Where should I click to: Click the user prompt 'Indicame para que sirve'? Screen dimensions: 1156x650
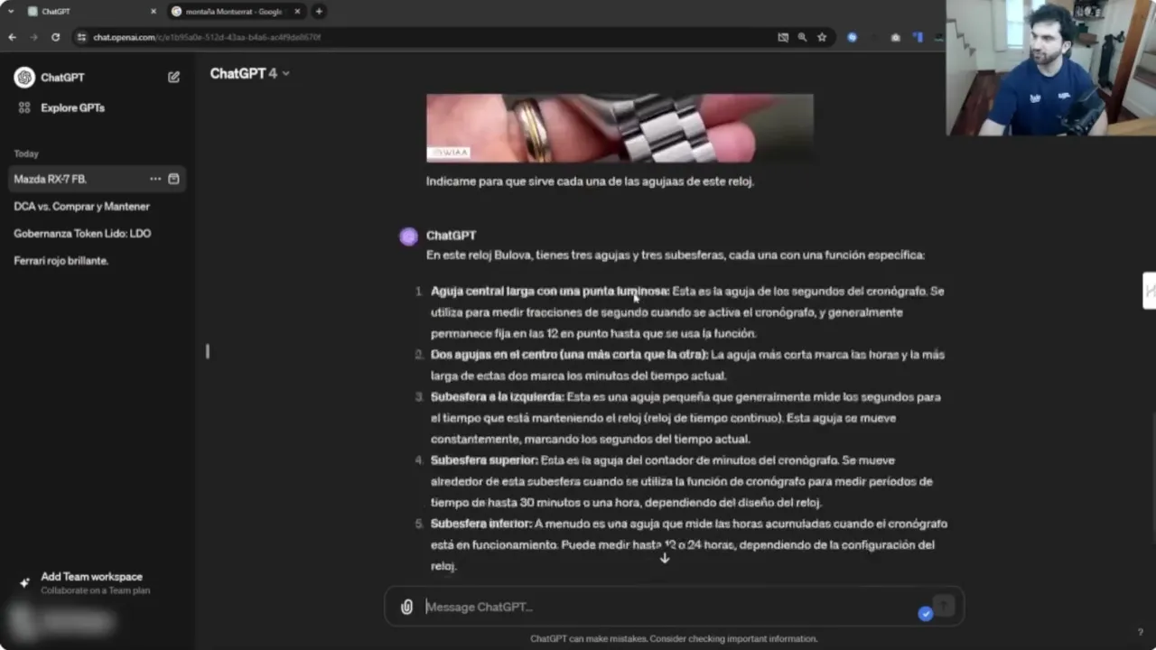point(590,181)
